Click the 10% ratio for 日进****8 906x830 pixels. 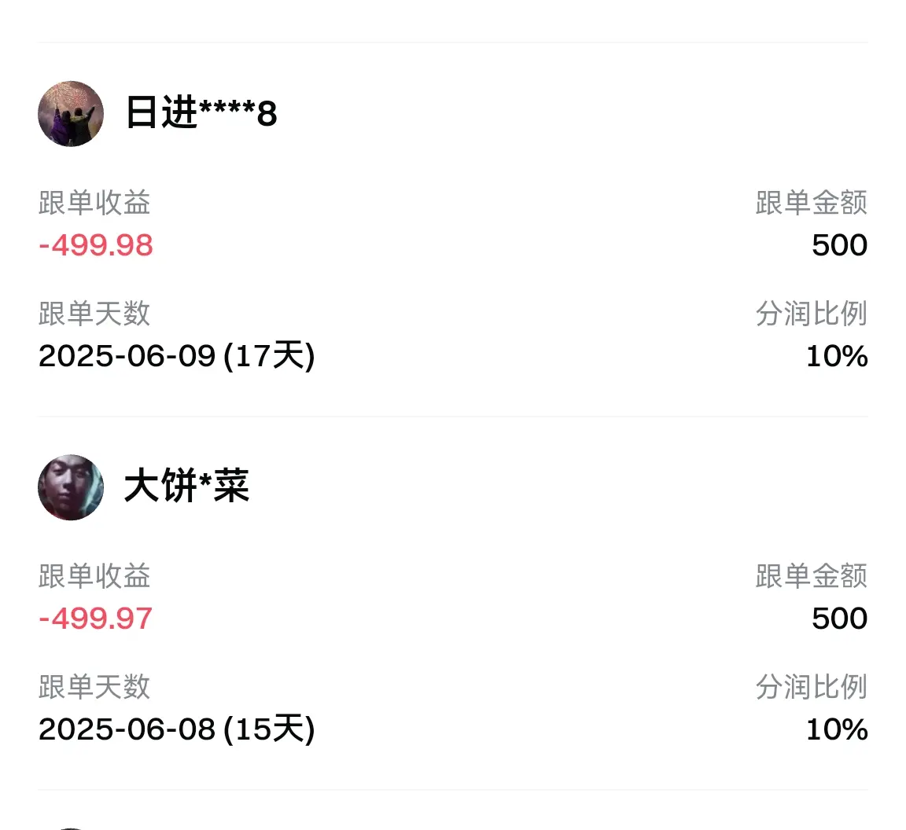point(838,356)
